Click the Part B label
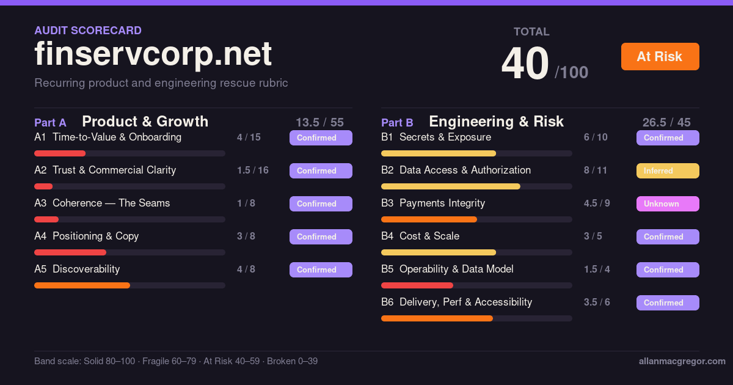Viewport: 733px width, 385px height. coord(397,123)
